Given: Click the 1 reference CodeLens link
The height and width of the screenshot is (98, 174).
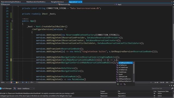Looking at the screenshot, I should 25,19.
